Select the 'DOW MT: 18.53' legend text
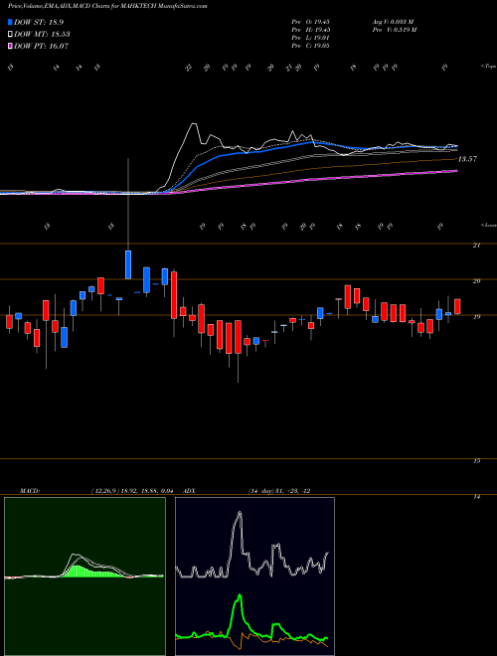Viewport: 497px width, 656px height. (42, 35)
